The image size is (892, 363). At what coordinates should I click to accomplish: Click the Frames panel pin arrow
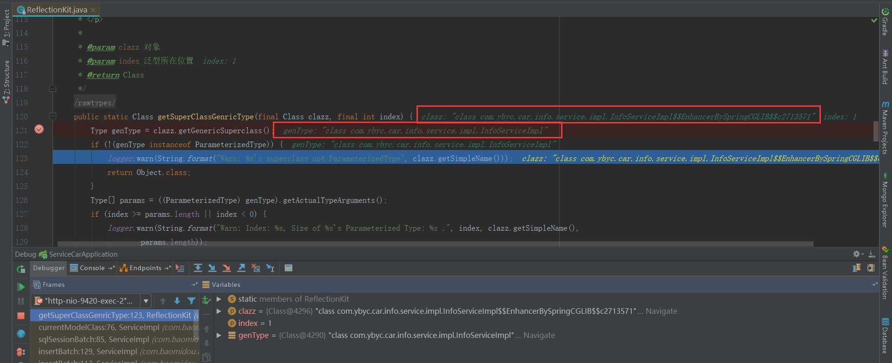[194, 285]
